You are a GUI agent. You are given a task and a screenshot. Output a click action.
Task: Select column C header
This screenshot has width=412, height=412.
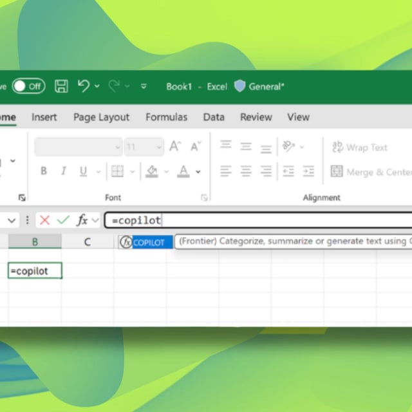pyautogui.click(x=88, y=241)
